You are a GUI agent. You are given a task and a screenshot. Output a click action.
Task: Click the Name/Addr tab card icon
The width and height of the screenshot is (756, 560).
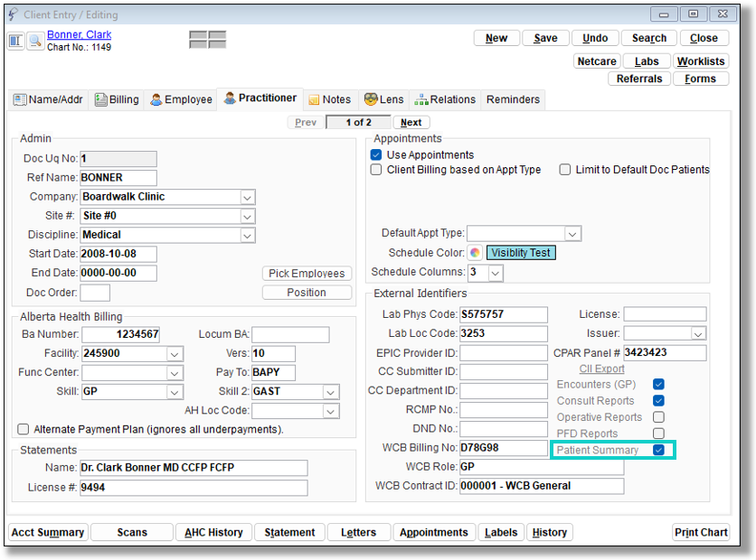(x=20, y=99)
